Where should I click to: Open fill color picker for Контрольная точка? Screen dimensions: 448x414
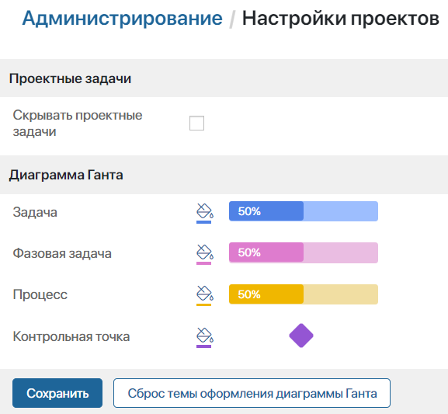pyautogui.click(x=204, y=337)
